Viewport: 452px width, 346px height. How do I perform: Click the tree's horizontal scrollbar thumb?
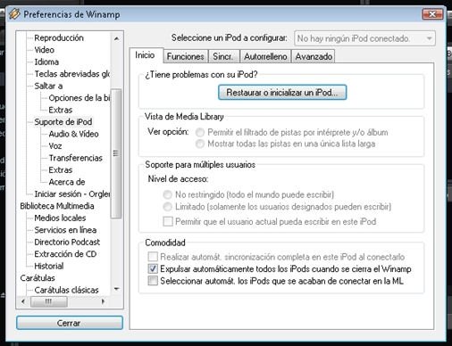click(49, 301)
